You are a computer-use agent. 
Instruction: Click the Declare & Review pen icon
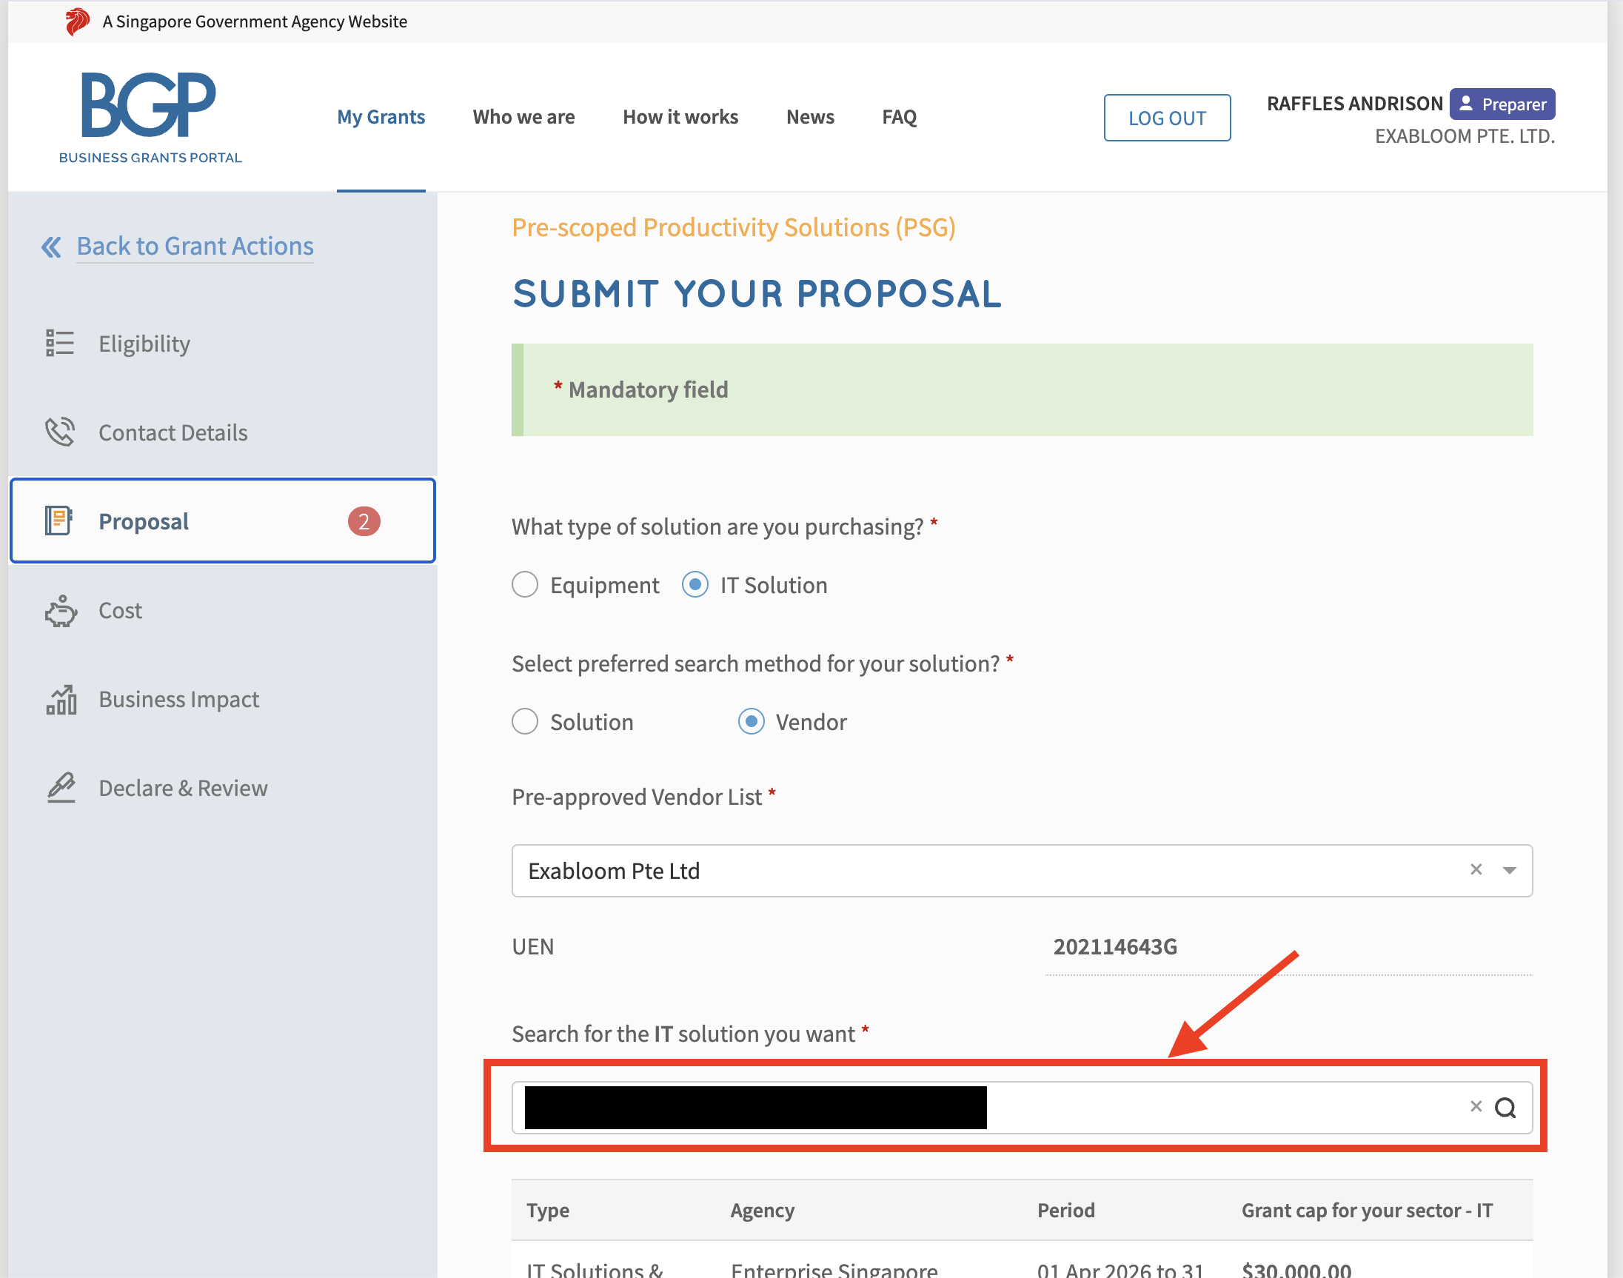[61, 788]
